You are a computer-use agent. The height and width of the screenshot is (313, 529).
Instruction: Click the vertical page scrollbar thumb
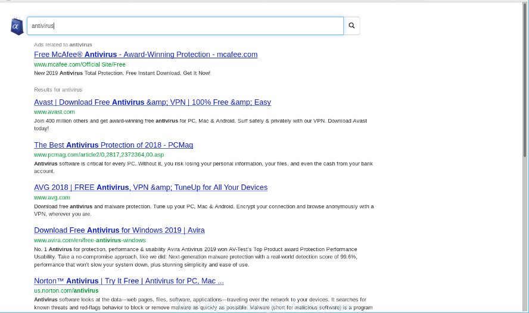pyautogui.click(x=525, y=80)
